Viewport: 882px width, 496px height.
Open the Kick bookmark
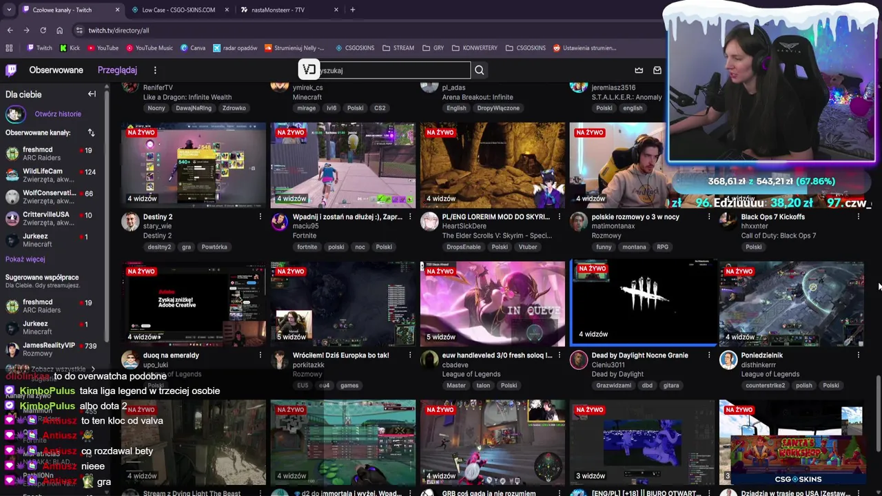70,48
